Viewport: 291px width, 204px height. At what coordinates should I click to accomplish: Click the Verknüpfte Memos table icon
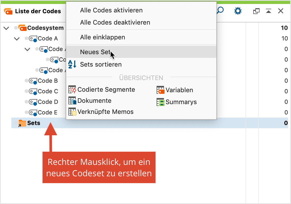click(x=72, y=112)
